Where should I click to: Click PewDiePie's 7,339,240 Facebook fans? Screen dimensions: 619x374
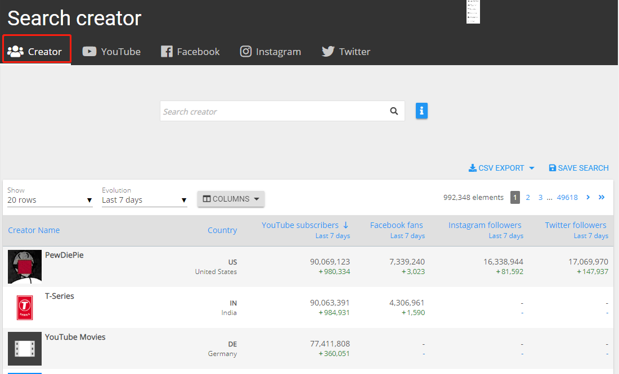407,262
